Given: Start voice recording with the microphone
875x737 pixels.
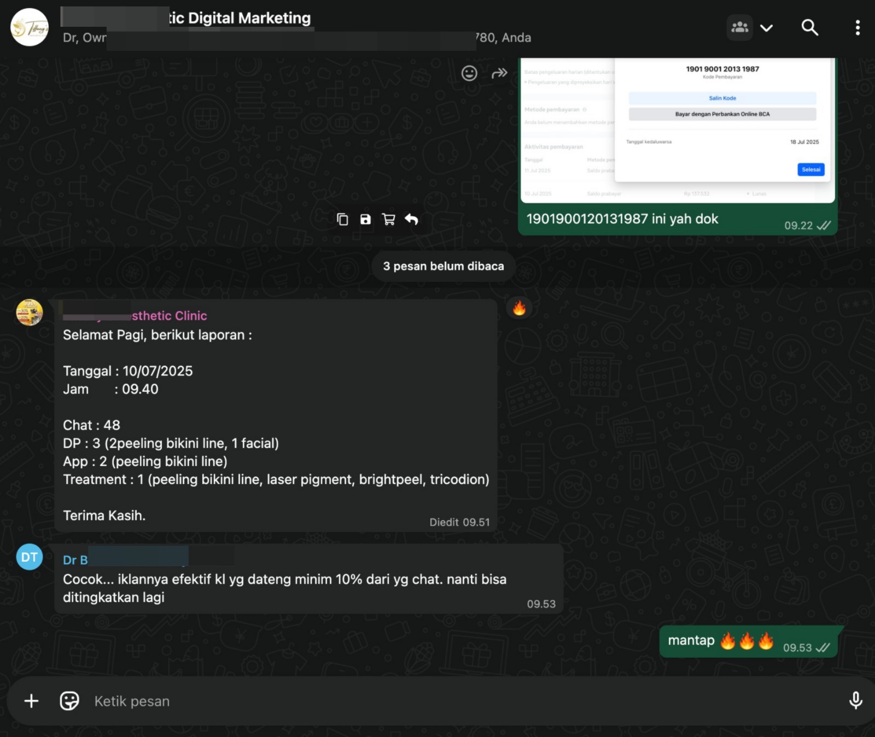Looking at the screenshot, I should coord(855,700).
